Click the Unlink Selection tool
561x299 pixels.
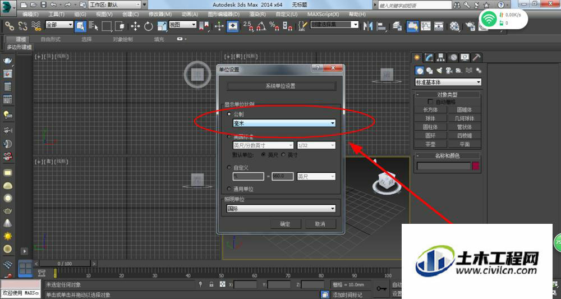[22, 26]
